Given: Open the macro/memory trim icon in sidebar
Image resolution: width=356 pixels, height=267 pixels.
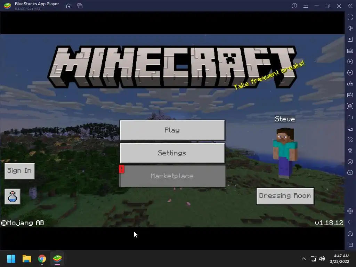Looking at the screenshot, I should (350, 84).
